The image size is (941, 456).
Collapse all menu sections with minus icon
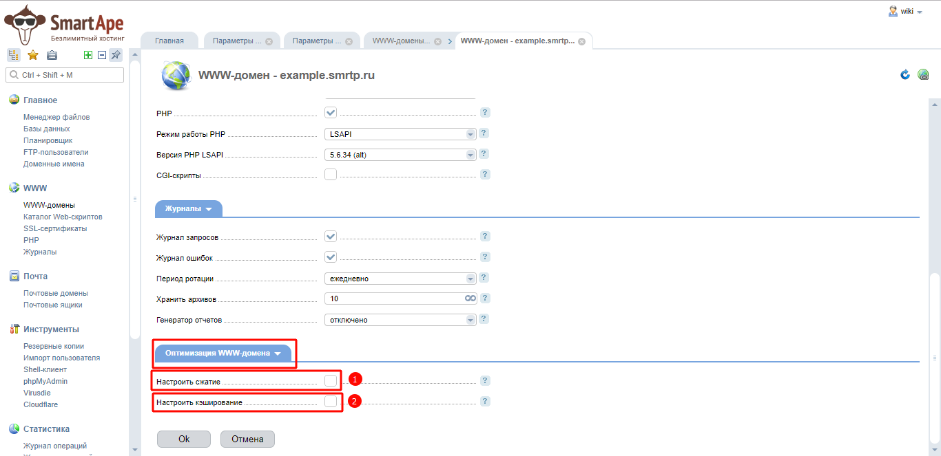102,56
